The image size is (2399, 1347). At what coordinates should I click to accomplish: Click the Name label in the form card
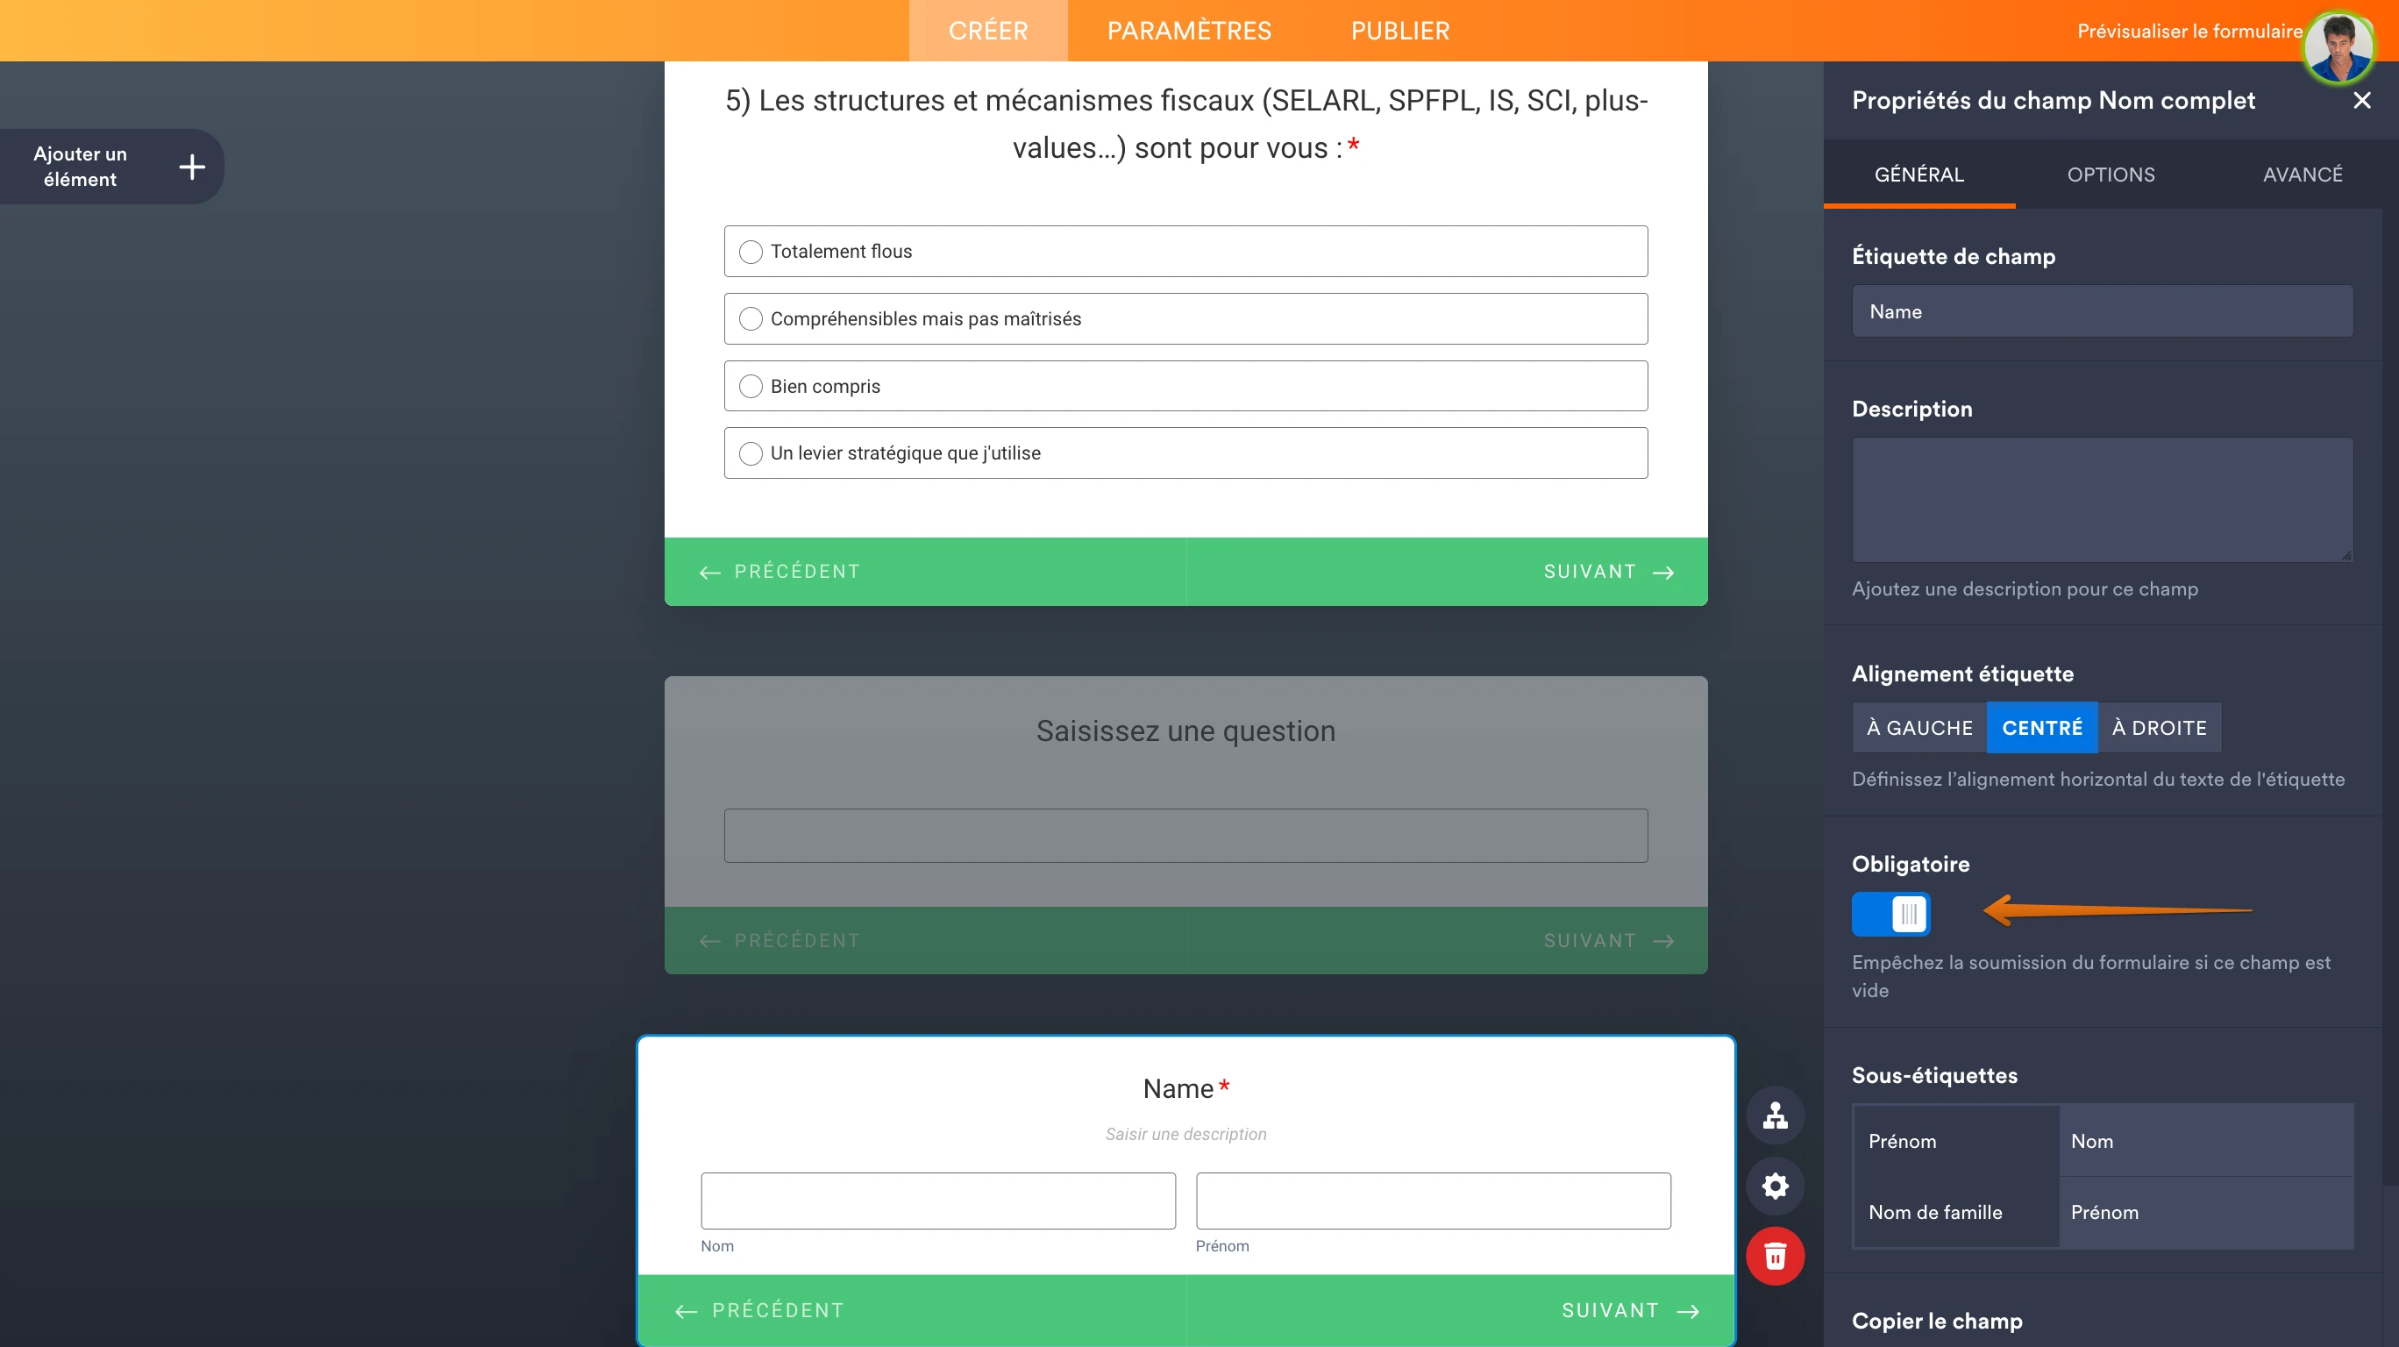[x=1178, y=1088]
